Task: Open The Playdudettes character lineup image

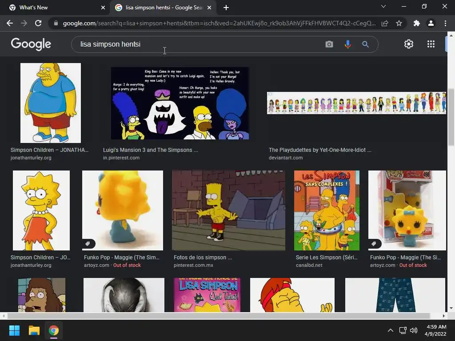Action: pos(356,103)
